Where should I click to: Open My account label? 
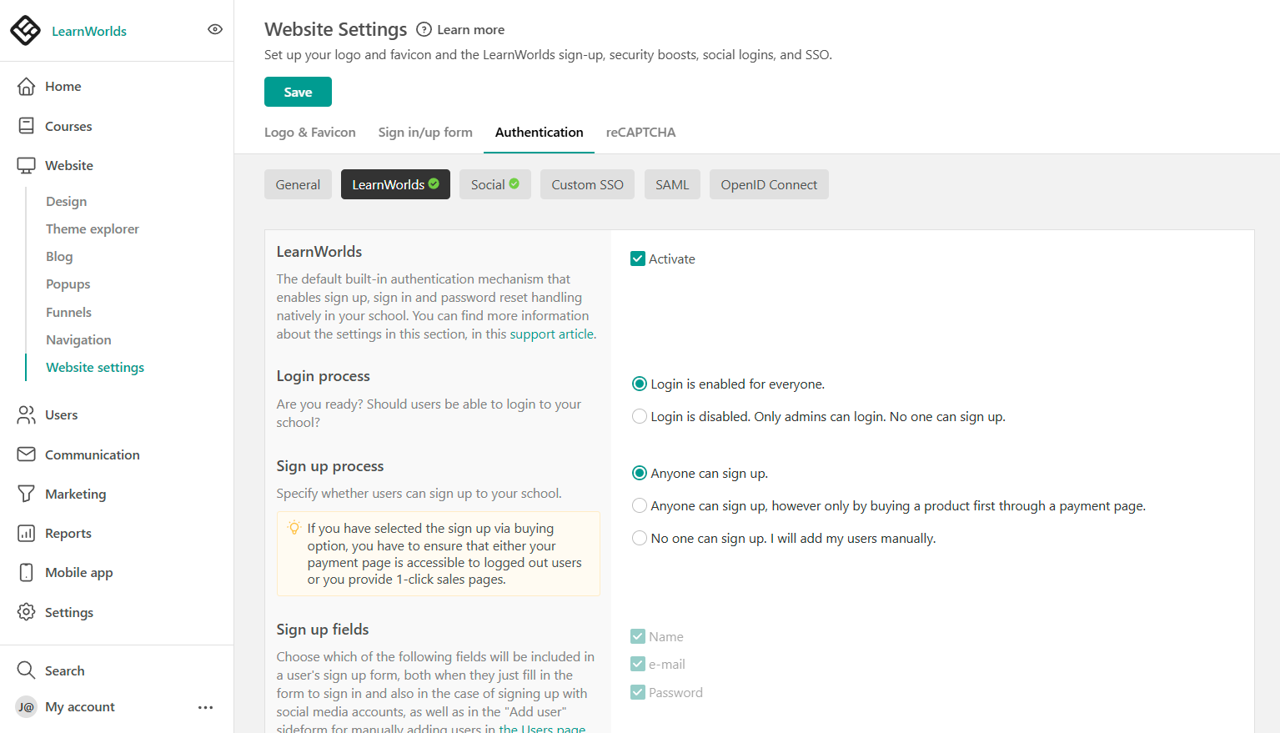(80, 706)
